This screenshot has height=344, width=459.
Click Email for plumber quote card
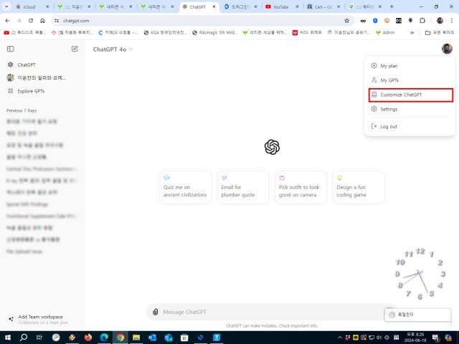point(243,187)
